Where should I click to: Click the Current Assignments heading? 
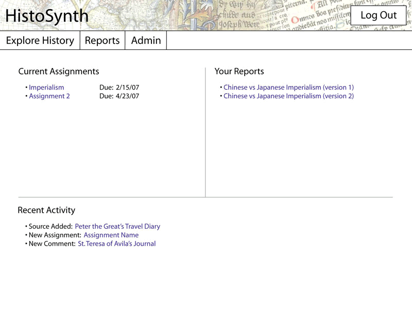[x=59, y=72]
